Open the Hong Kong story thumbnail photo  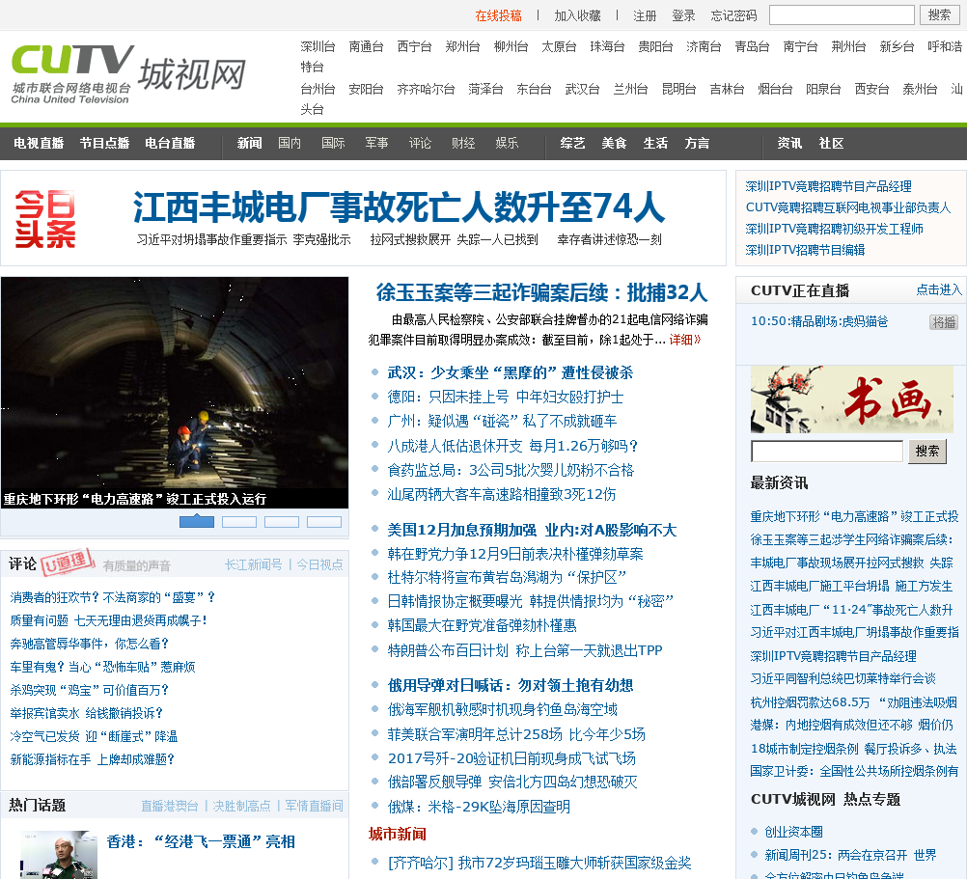59,854
